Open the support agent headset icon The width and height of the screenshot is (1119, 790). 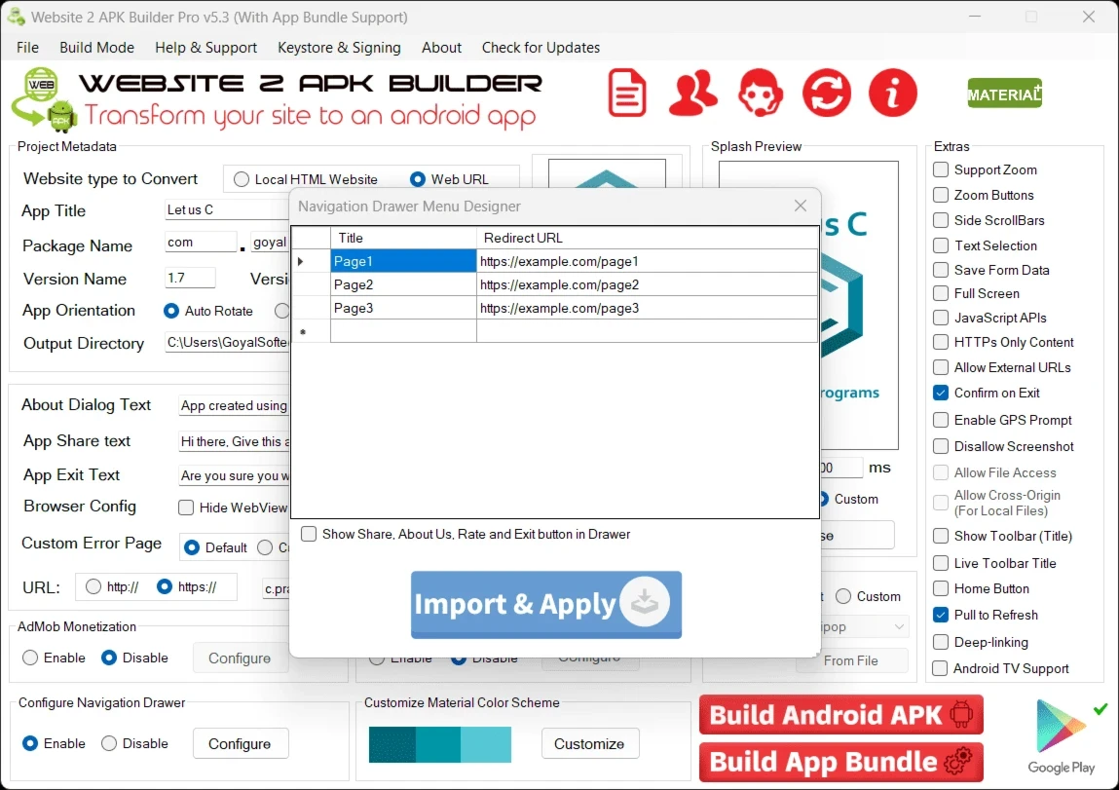(760, 93)
